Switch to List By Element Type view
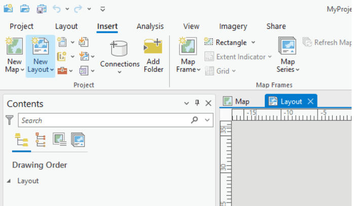354x206 pixels. (x=40, y=139)
